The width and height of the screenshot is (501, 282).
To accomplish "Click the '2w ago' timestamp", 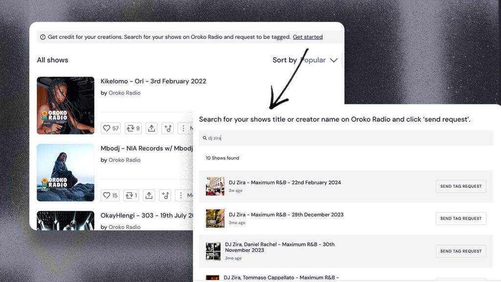I will coord(235,190).
